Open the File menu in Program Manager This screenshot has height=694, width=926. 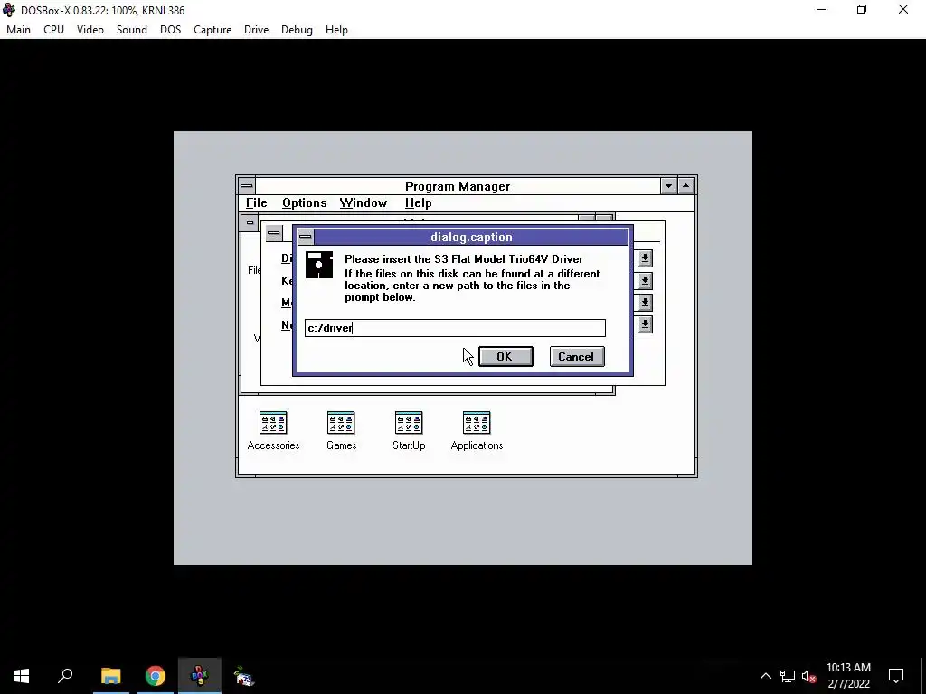(x=256, y=203)
